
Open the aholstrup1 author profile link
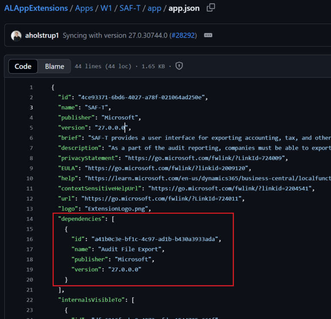[x=42, y=35]
